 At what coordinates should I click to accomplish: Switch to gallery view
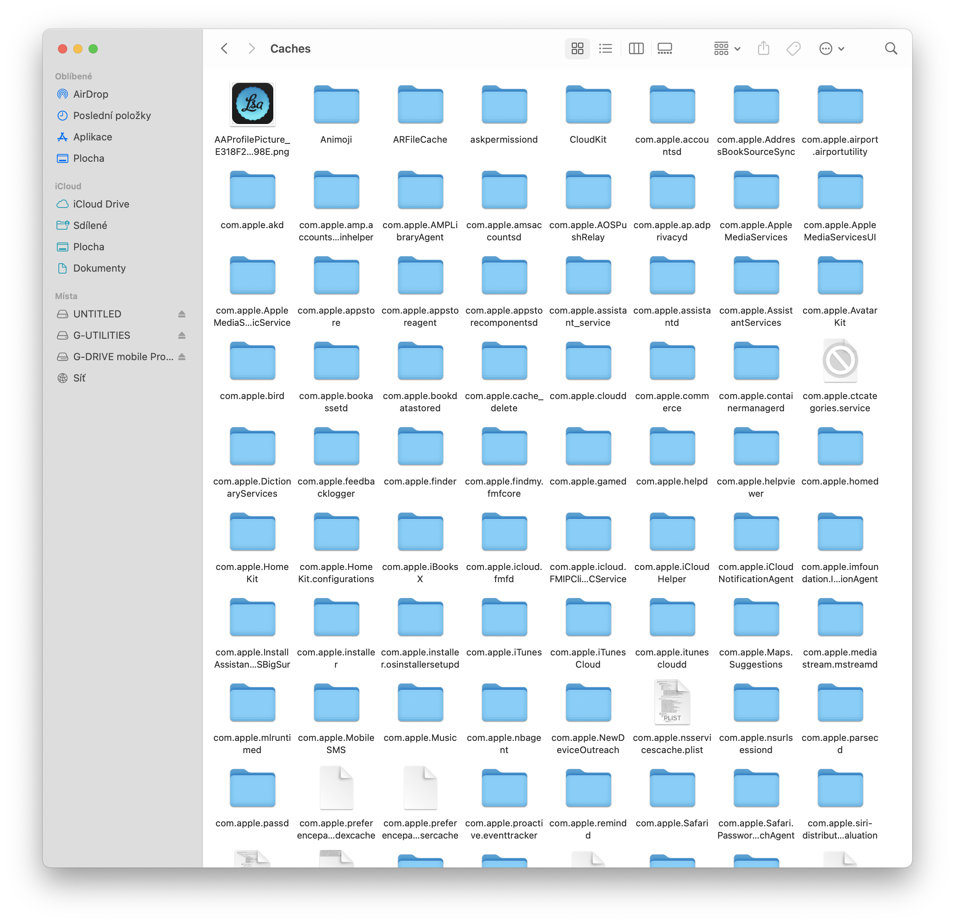(x=665, y=49)
